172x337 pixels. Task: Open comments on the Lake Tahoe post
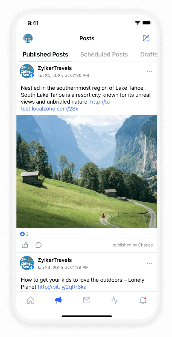click(39, 245)
